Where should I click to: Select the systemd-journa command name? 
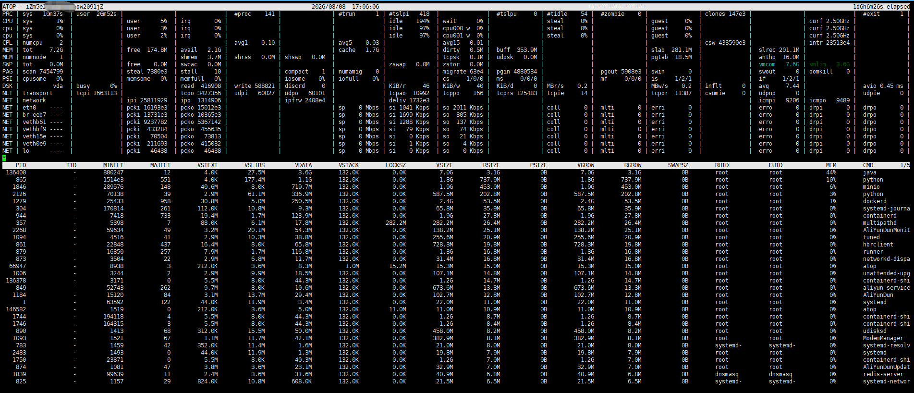(886, 209)
